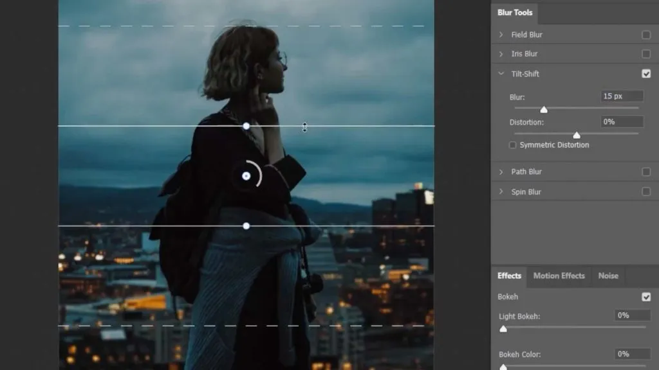Enable Symmetric Distortion

(x=512, y=145)
